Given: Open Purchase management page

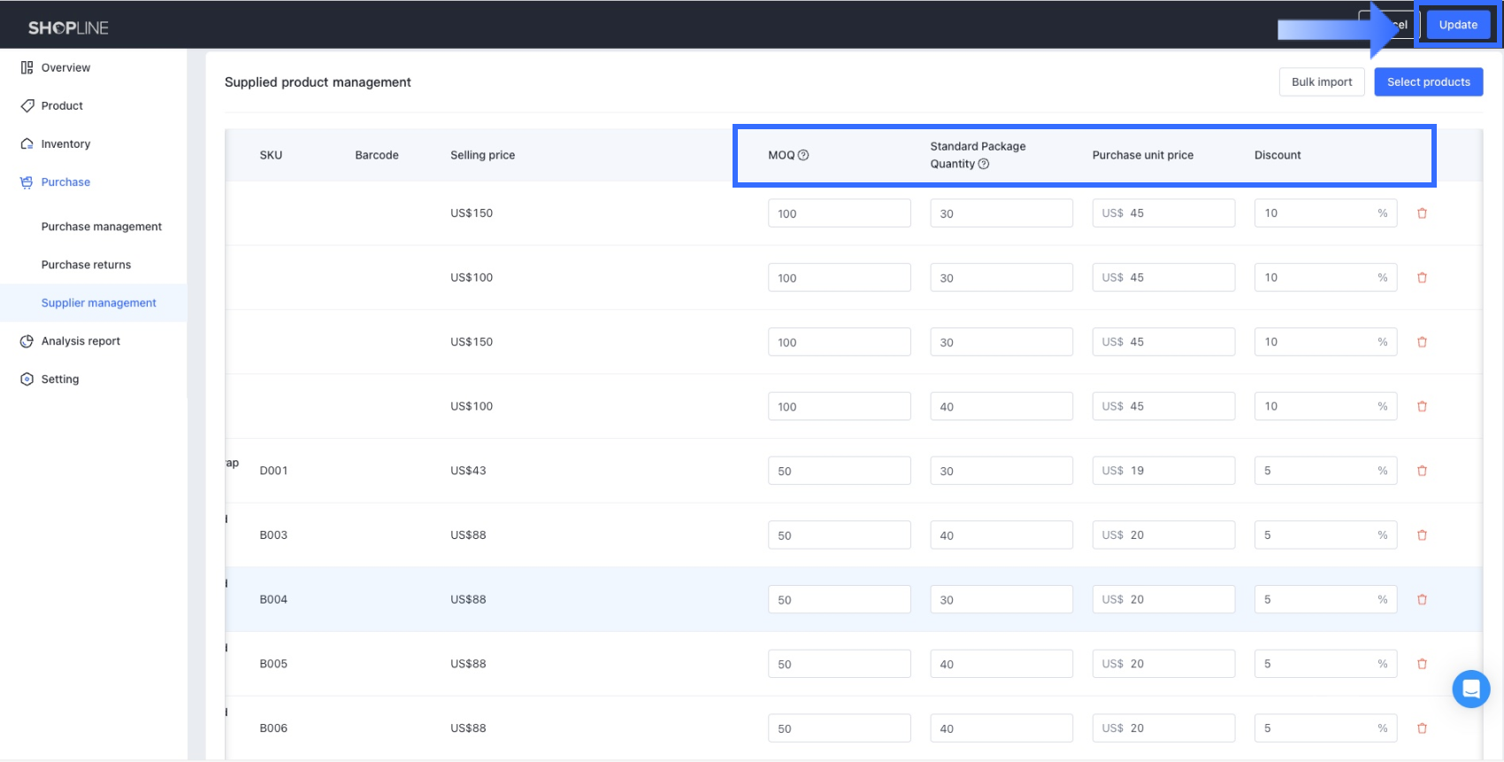Looking at the screenshot, I should [101, 227].
